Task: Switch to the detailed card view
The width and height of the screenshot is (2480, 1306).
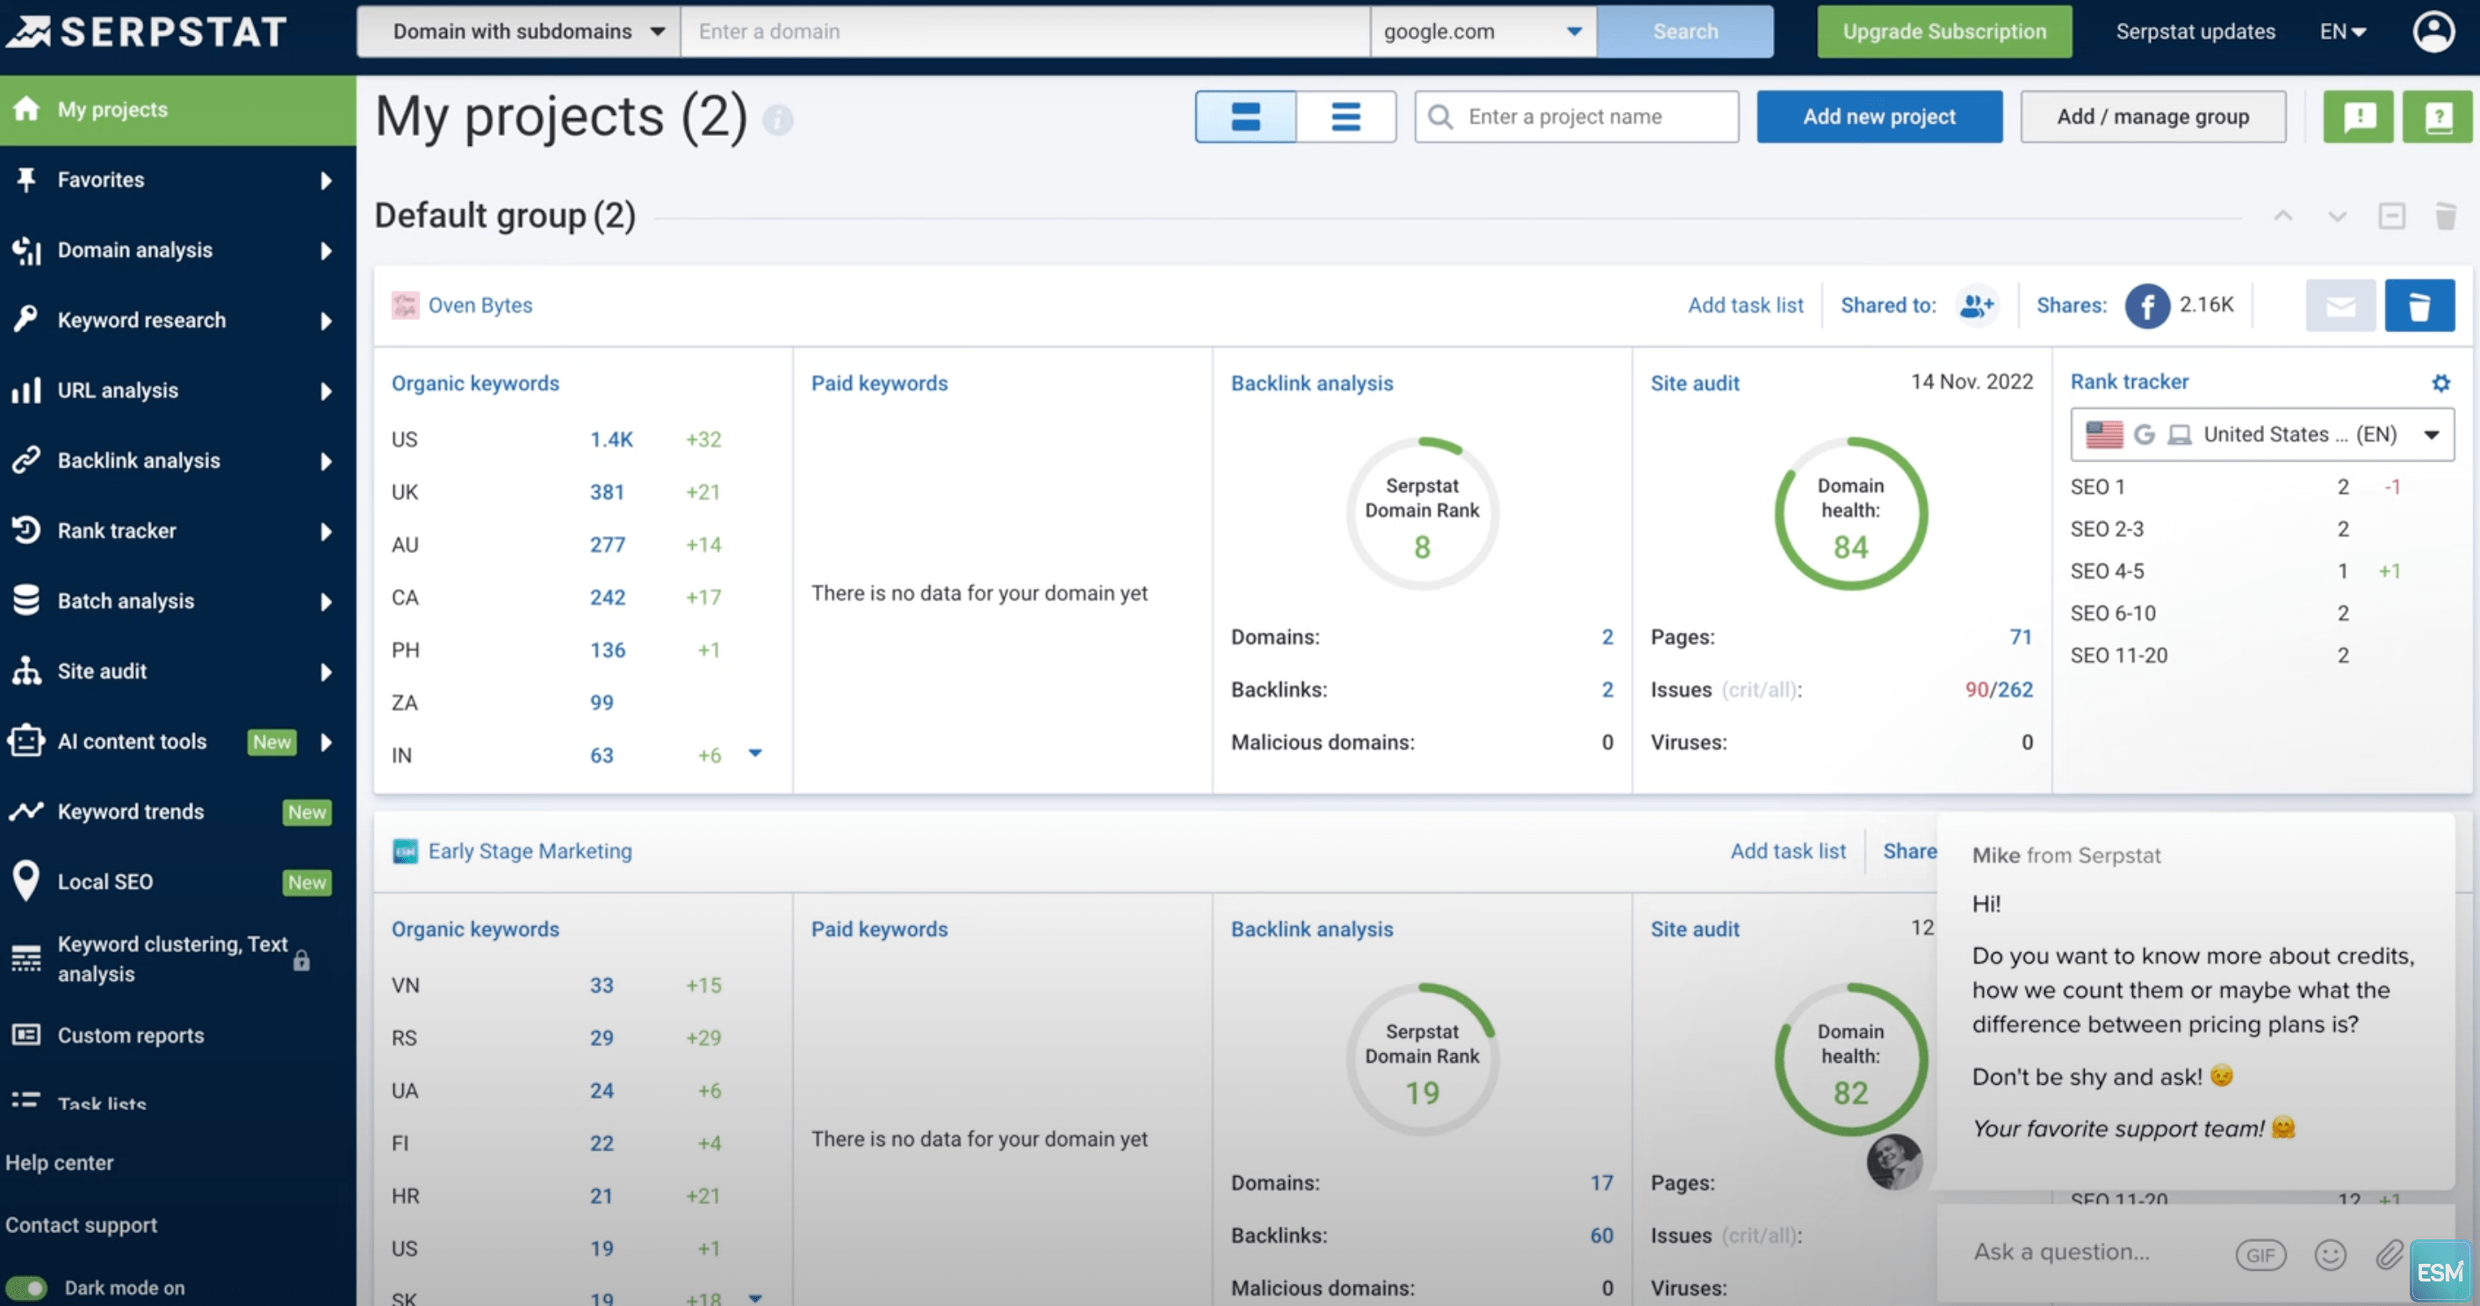Action: pyautogui.click(x=1246, y=117)
